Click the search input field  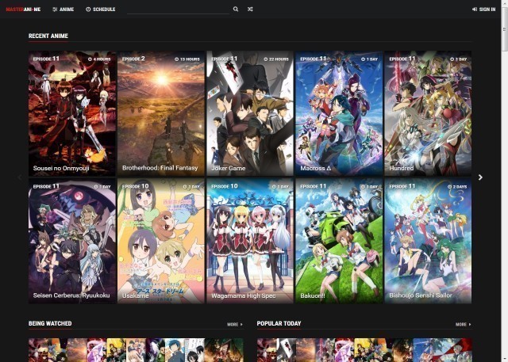(x=178, y=10)
